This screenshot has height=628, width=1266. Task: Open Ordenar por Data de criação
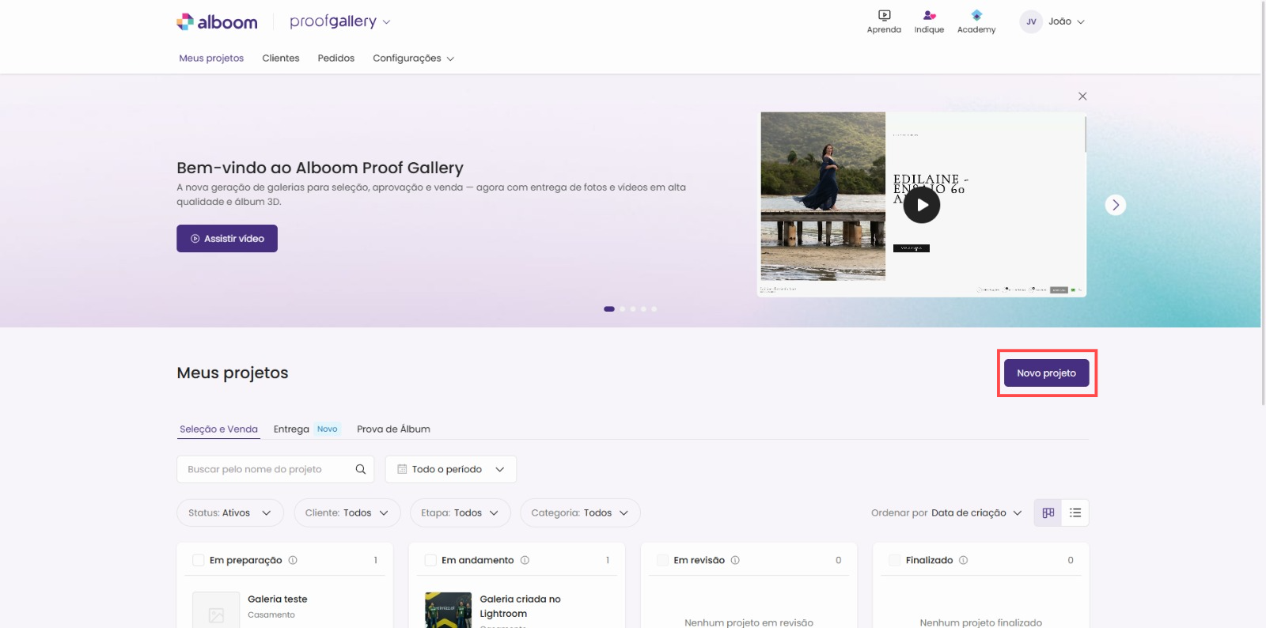[x=946, y=513]
